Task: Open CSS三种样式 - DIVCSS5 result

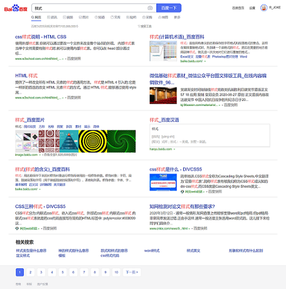Action: 40,207
